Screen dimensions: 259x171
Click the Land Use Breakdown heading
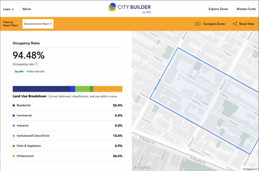(29, 96)
